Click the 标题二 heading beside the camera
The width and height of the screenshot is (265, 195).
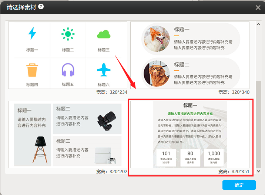[x=63, y=109]
